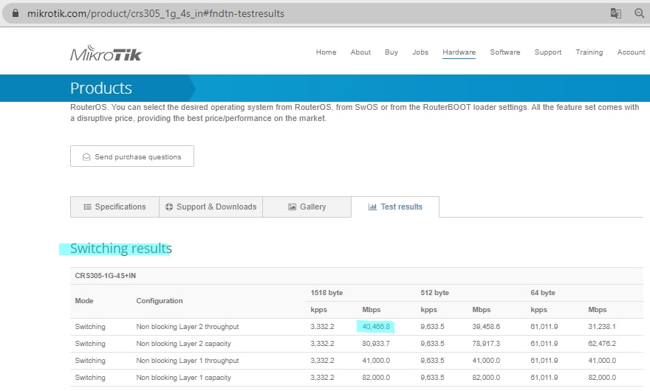
Task: Click the Products banner heading
Action: coord(101,89)
